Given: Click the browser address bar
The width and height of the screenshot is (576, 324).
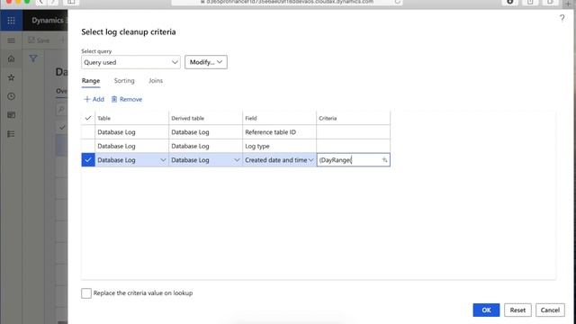Looking at the screenshot, I should [287, 2].
